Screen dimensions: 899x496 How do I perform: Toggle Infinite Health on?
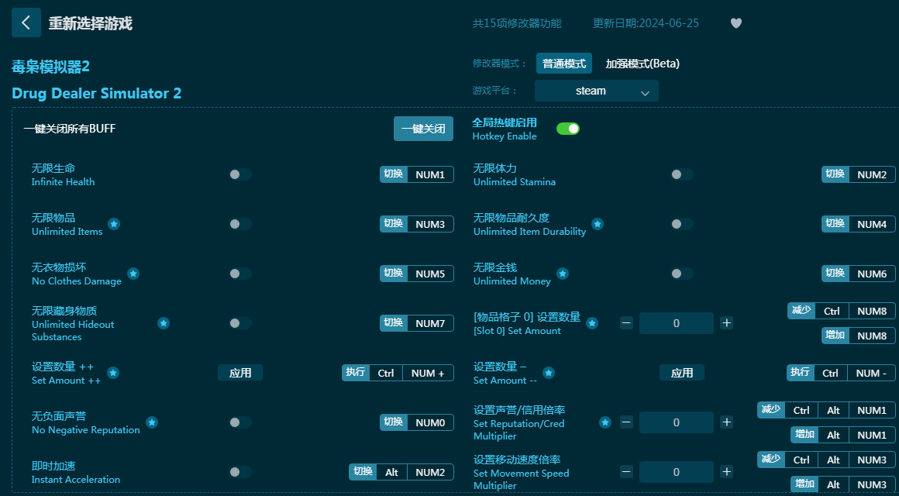pos(240,174)
